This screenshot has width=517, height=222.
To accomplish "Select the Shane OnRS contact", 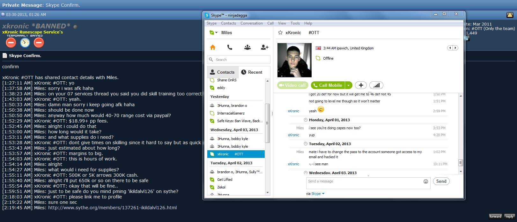I will [236, 80].
